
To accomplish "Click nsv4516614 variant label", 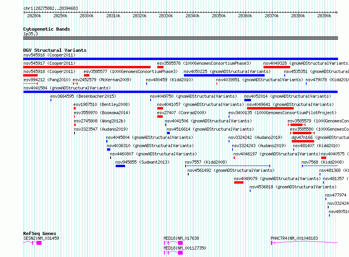I will (210, 129).
